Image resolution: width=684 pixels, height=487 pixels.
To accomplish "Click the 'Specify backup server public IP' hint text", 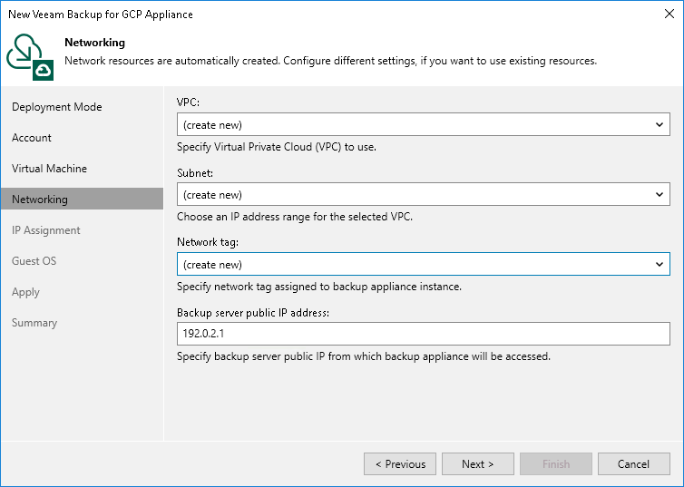I will pos(364,356).
